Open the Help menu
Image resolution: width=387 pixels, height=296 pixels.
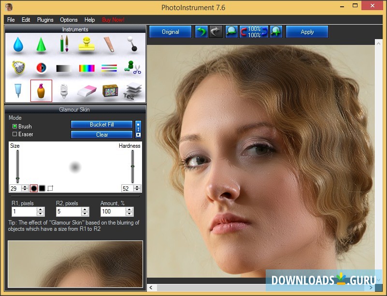coord(89,20)
